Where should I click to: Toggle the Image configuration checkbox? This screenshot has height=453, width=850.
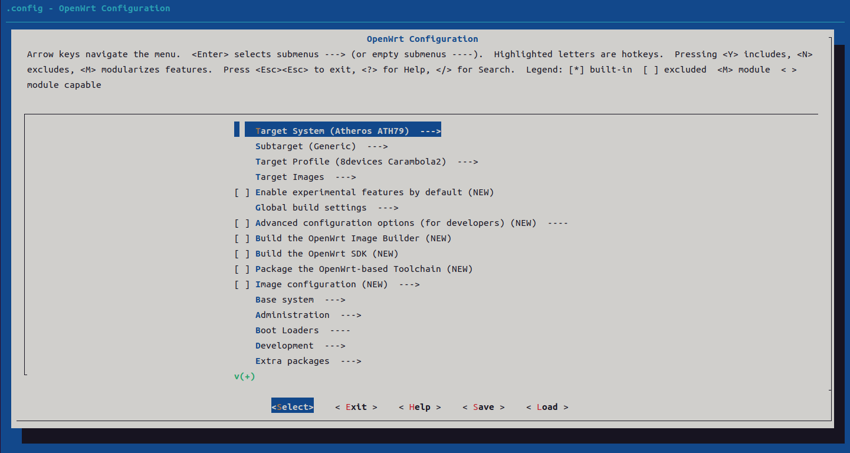click(x=242, y=284)
